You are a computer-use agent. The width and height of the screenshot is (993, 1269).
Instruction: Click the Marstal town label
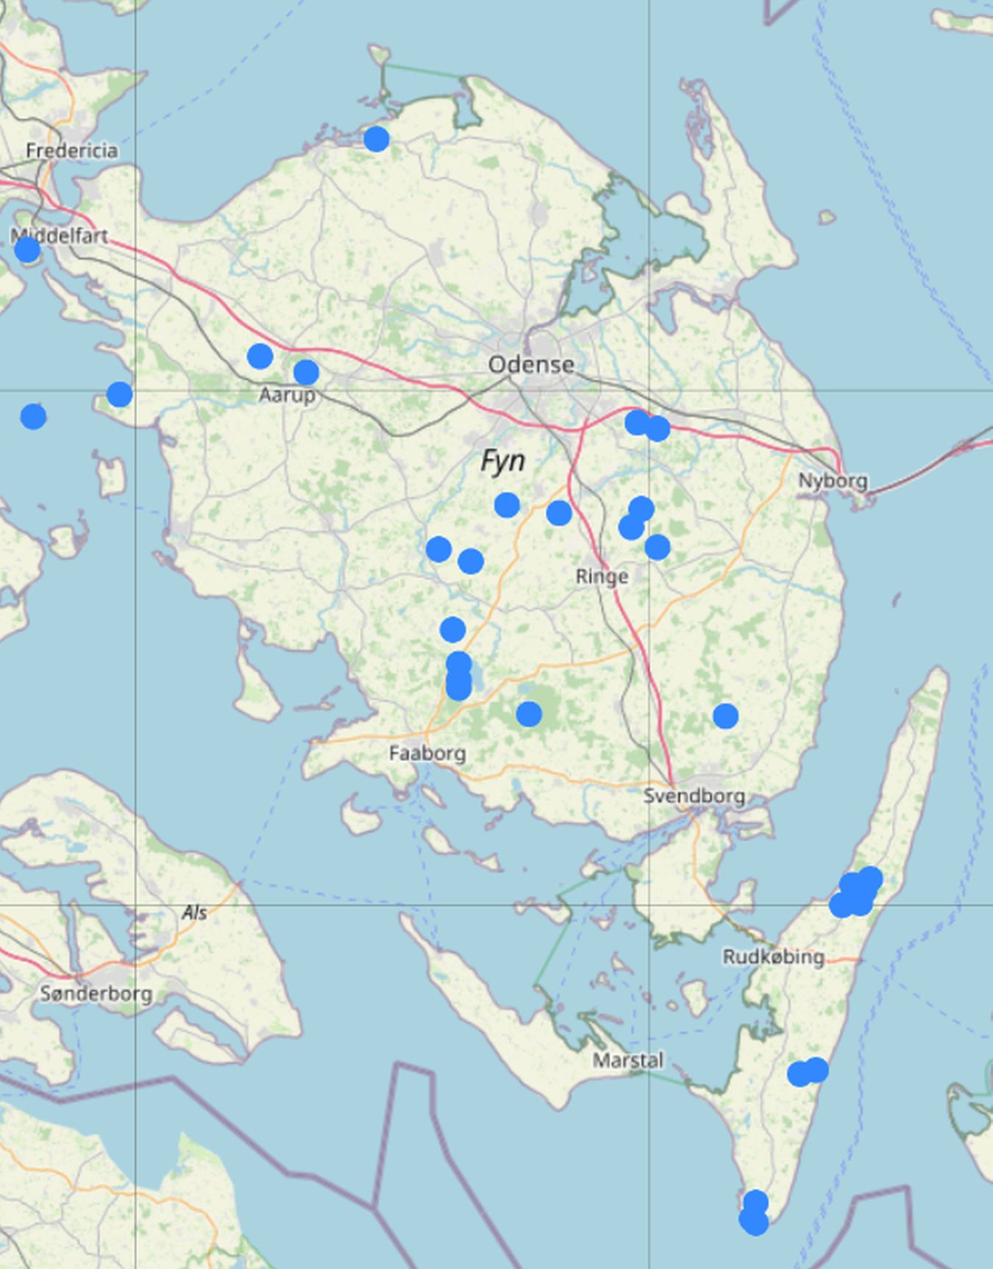[628, 1060]
